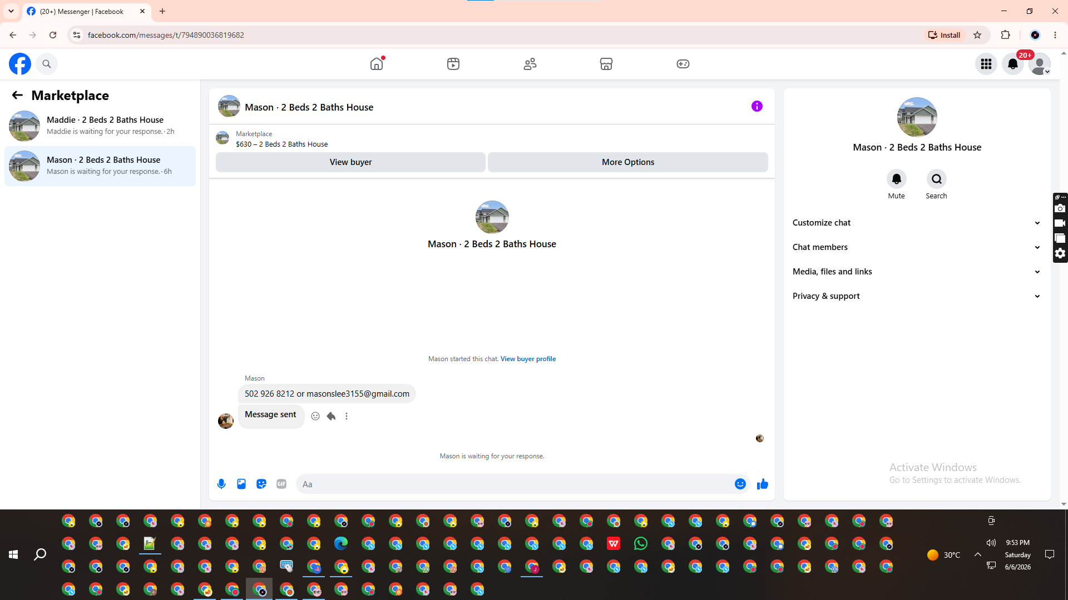Screen dimensions: 1068x600
Task: Open More Options for the listing
Action: coord(628,162)
